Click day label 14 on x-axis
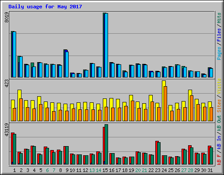 98,170
